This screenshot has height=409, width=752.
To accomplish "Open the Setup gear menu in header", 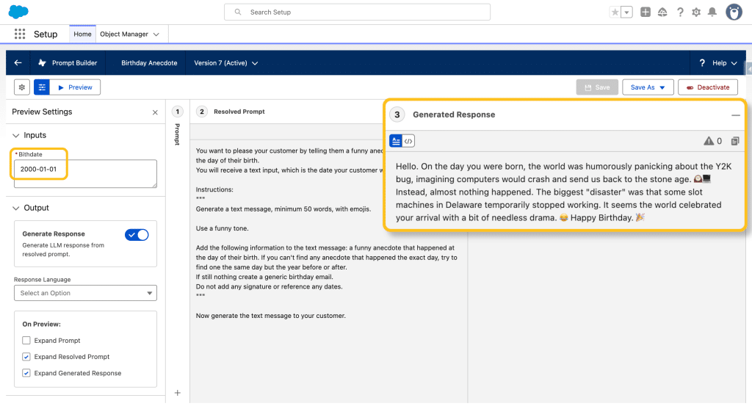I will click(695, 12).
